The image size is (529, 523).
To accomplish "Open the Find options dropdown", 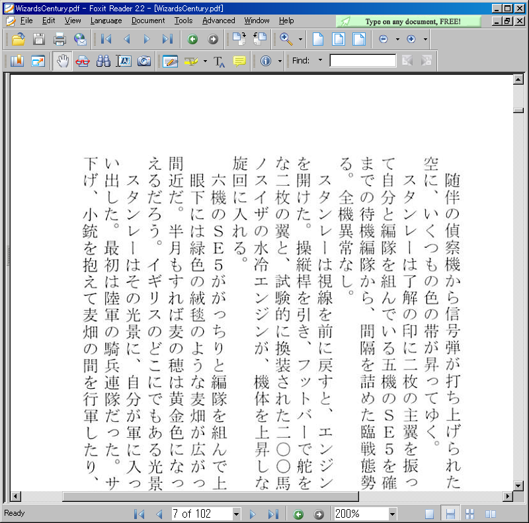I will pyautogui.click(x=320, y=60).
